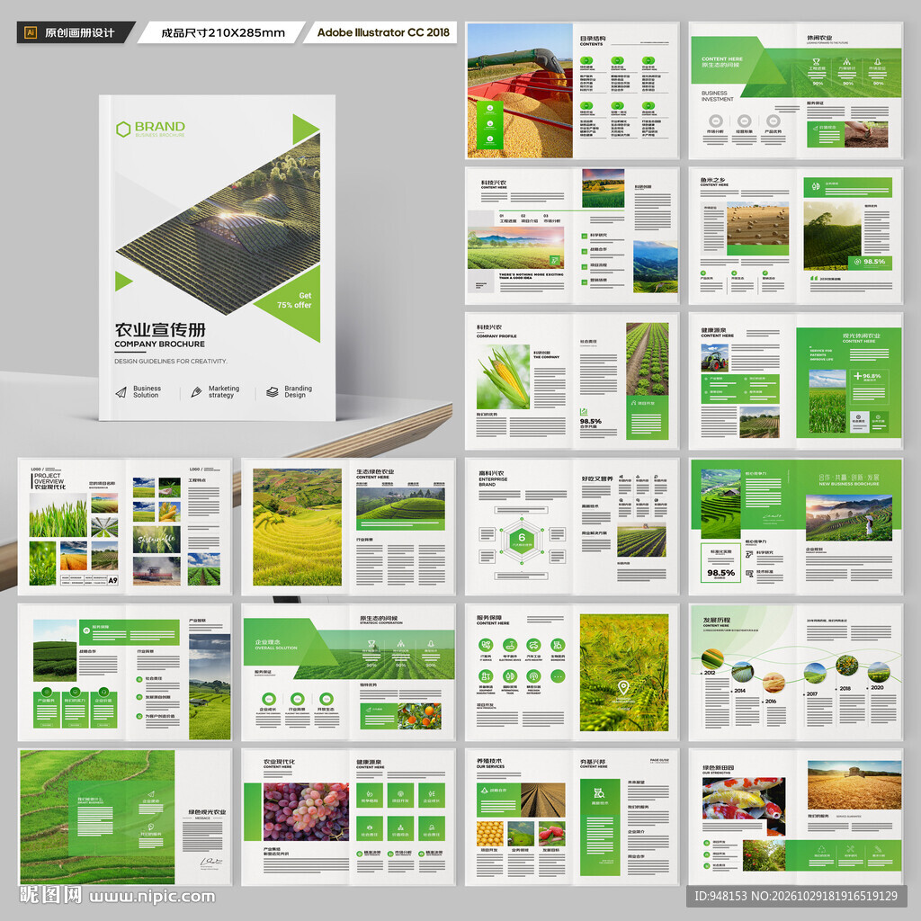This screenshot has height=921, width=921.
Task: Click the '目录结构' contents heading
Action: (593, 38)
